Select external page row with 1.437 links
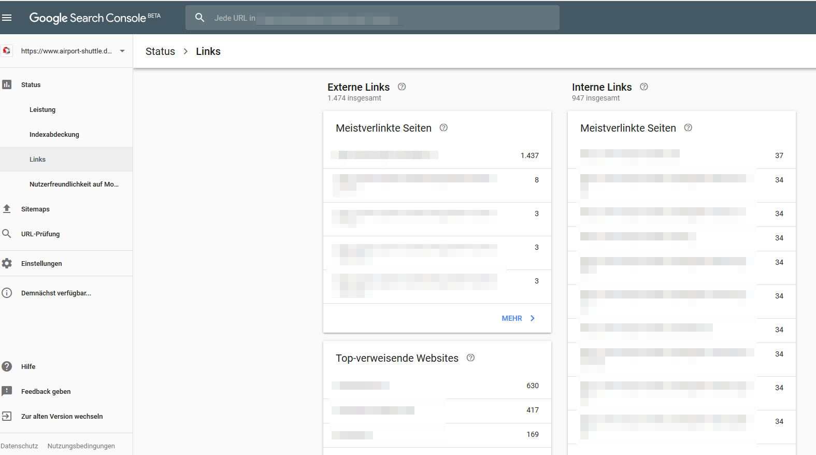The height and width of the screenshot is (455, 816). [x=437, y=155]
